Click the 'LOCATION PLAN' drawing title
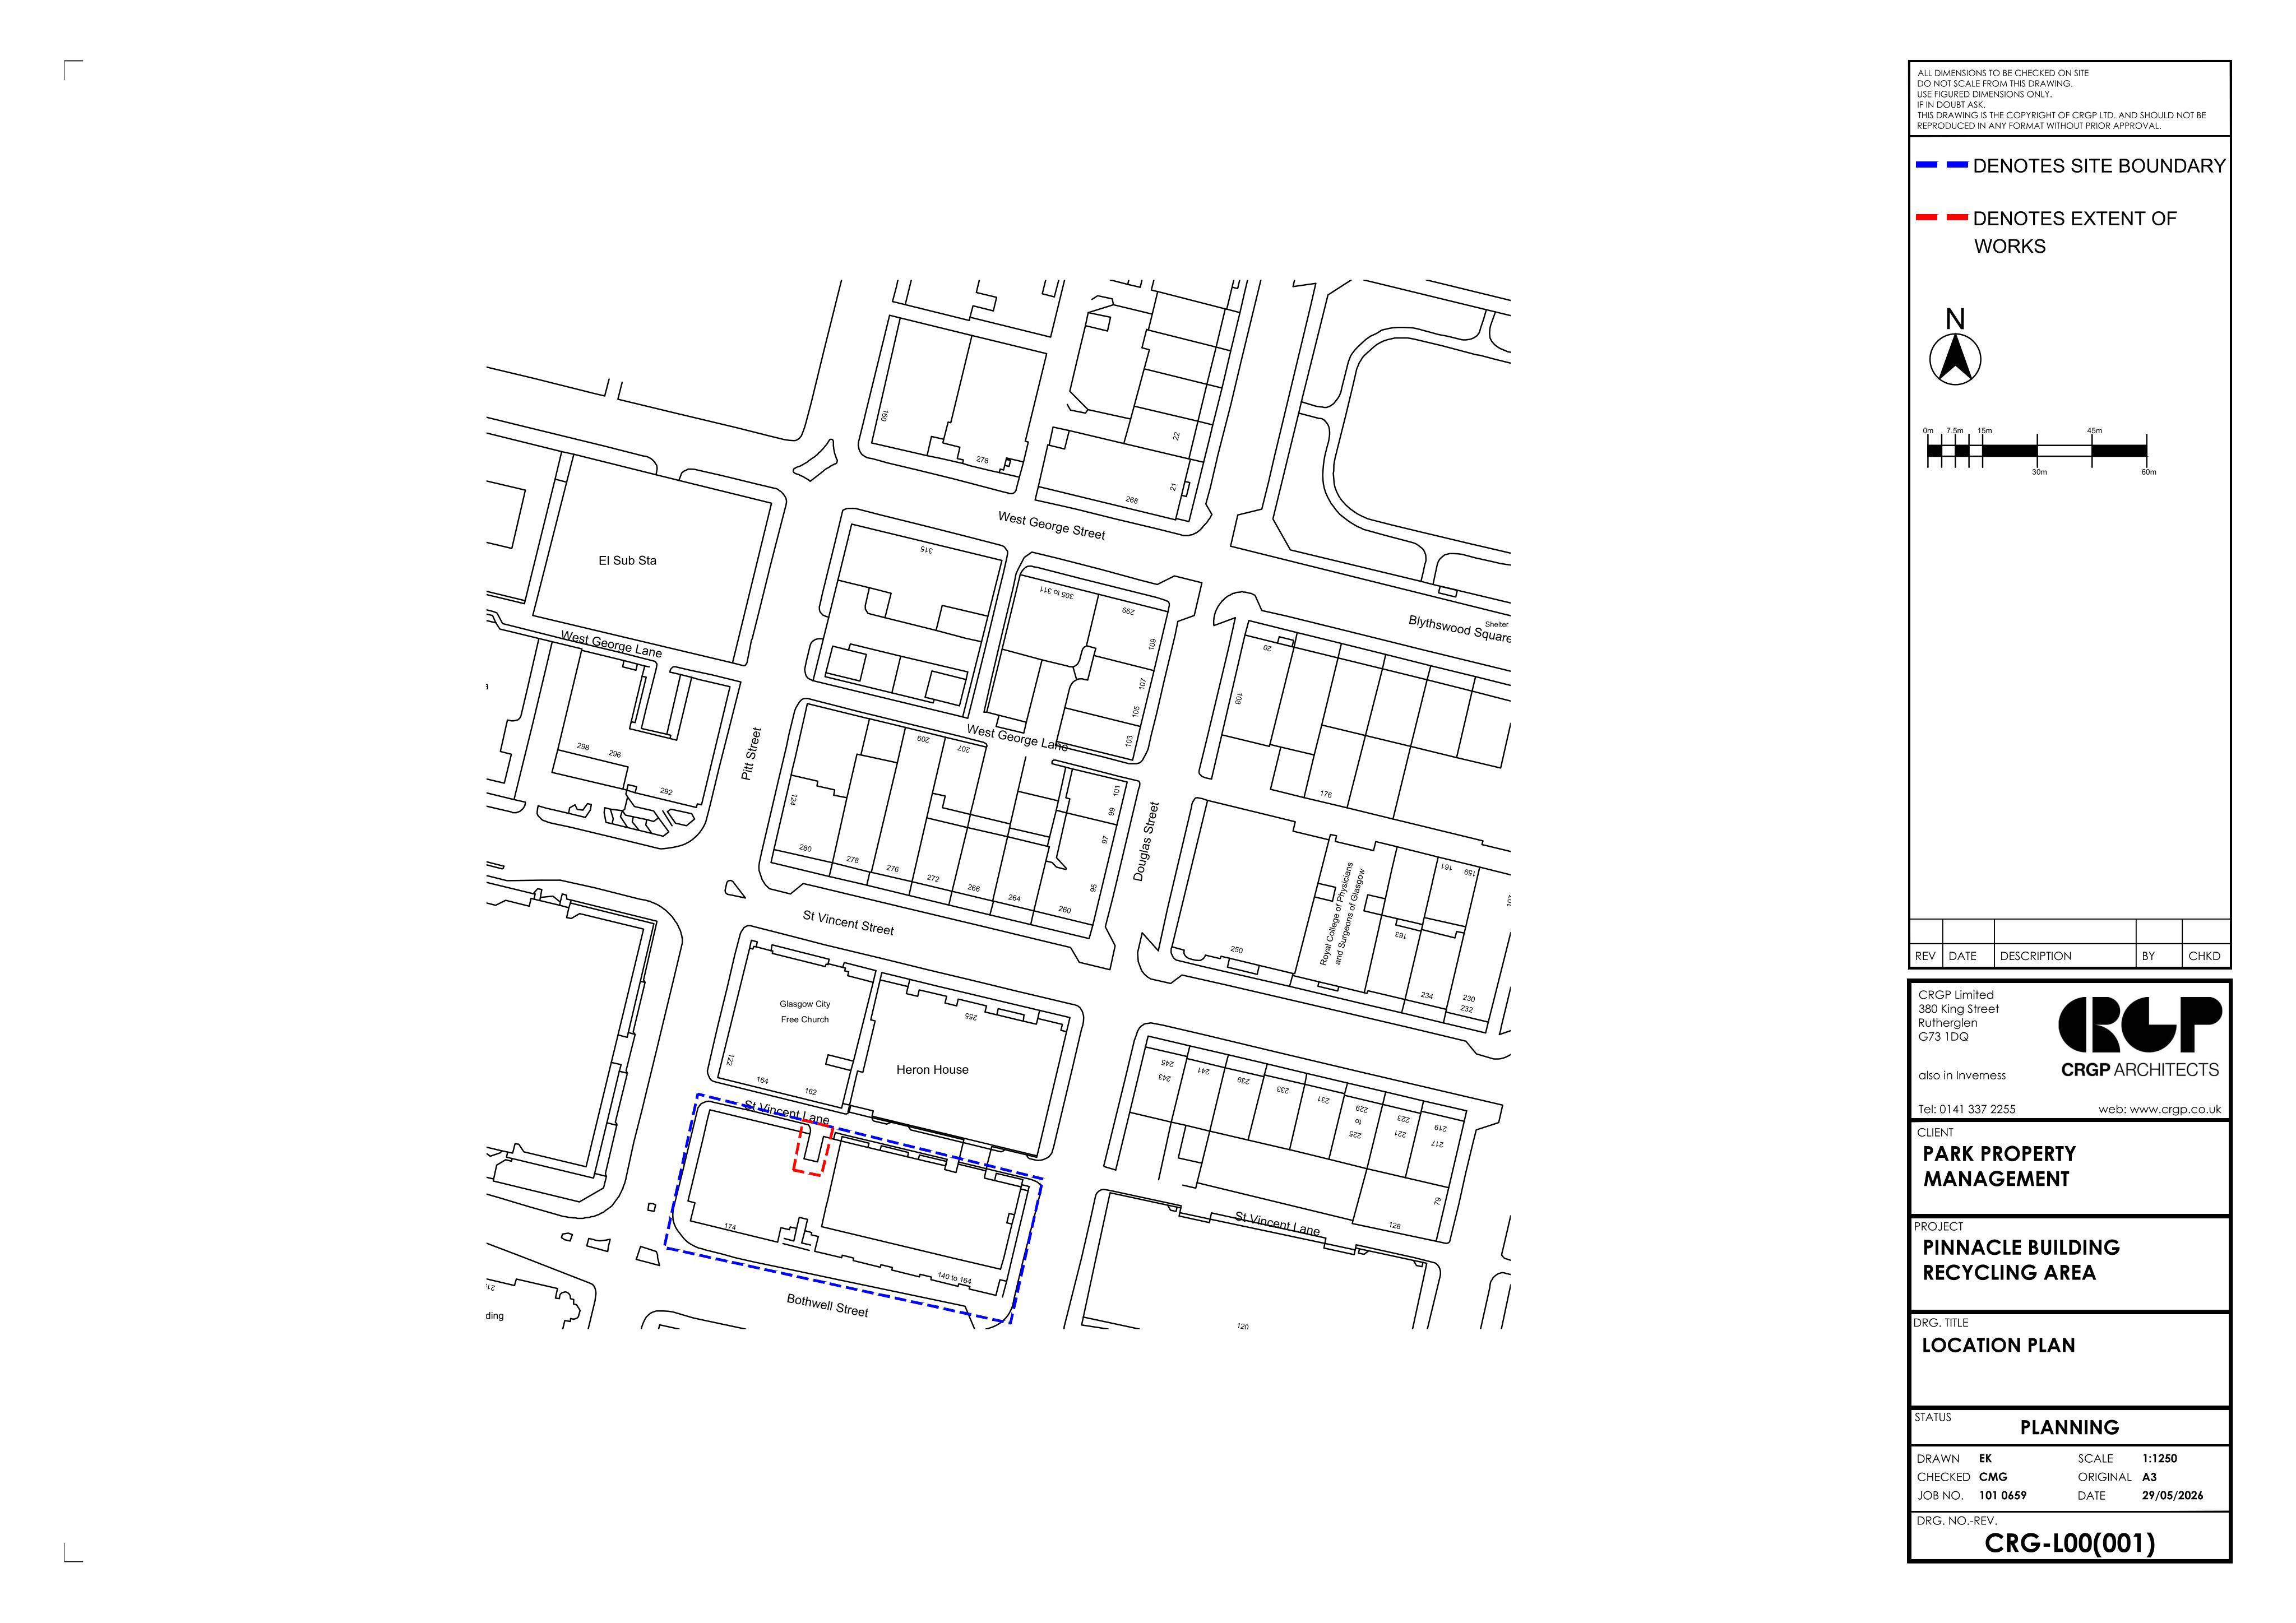 [1998, 1345]
